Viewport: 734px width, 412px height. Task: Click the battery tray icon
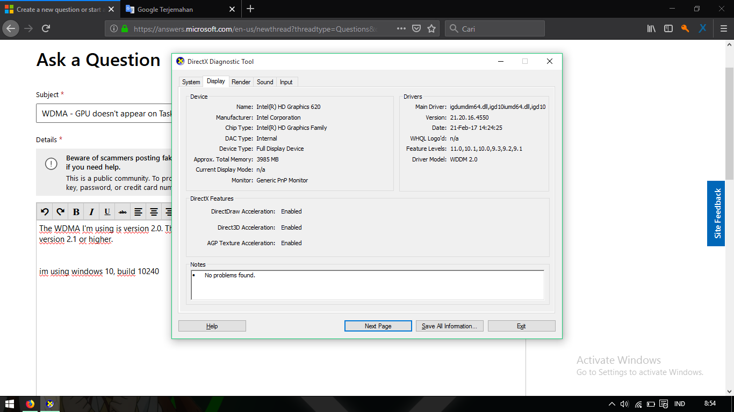[x=651, y=404]
